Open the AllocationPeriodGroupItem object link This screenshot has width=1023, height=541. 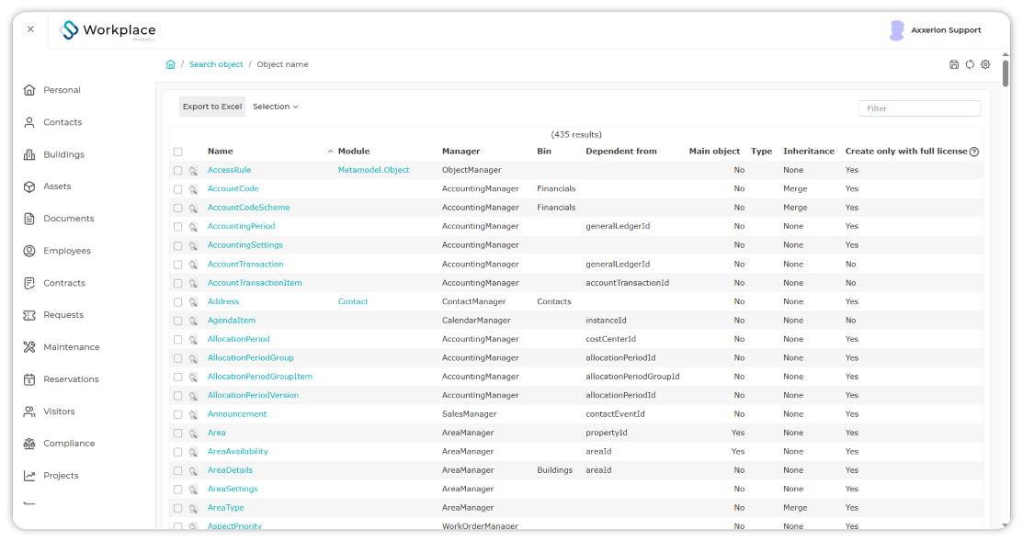260,377
